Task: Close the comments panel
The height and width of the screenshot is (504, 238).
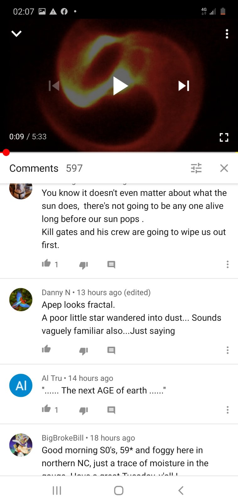Action: point(224,168)
